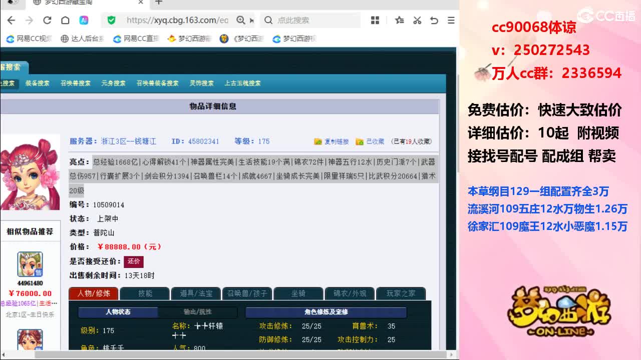Image resolution: width=641 pixels, height=360 pixels.
Task: Open the 网易CC视频 bookmark
Action: 29,38
